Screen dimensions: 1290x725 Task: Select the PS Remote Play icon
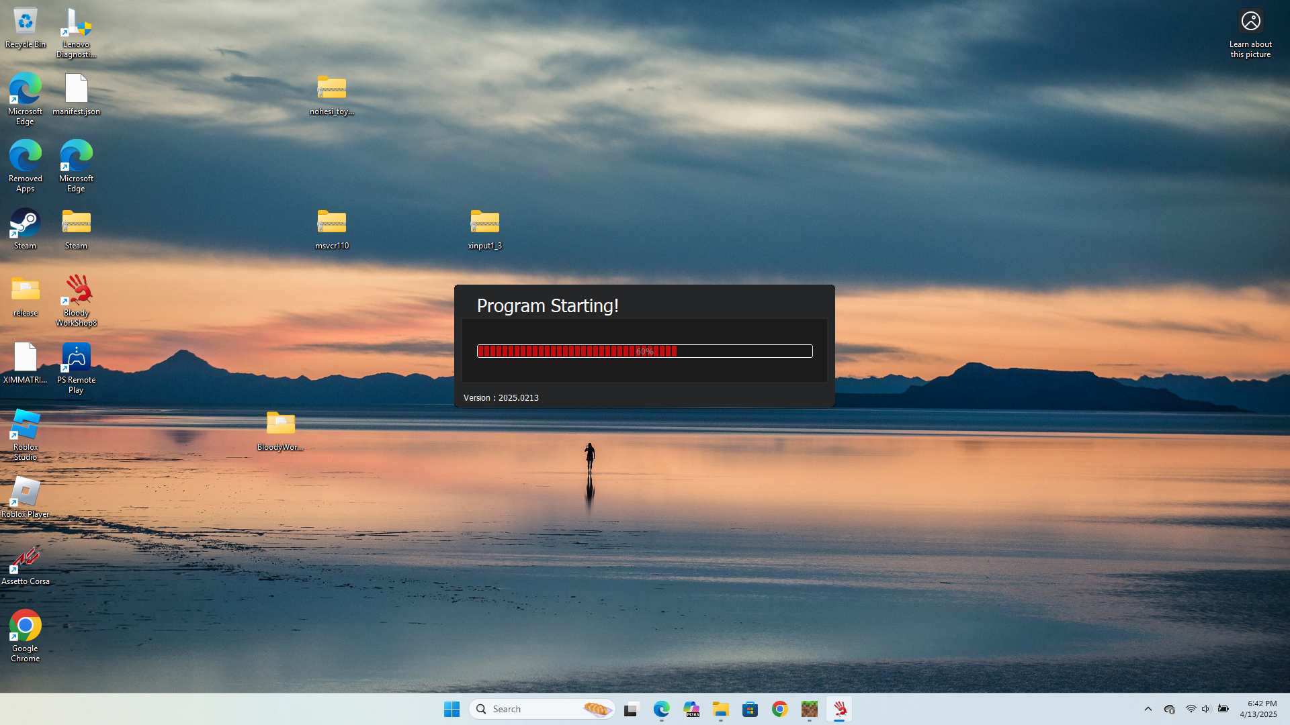click(x=77, y=358)
